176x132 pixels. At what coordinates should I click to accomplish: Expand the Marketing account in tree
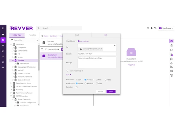11,90
